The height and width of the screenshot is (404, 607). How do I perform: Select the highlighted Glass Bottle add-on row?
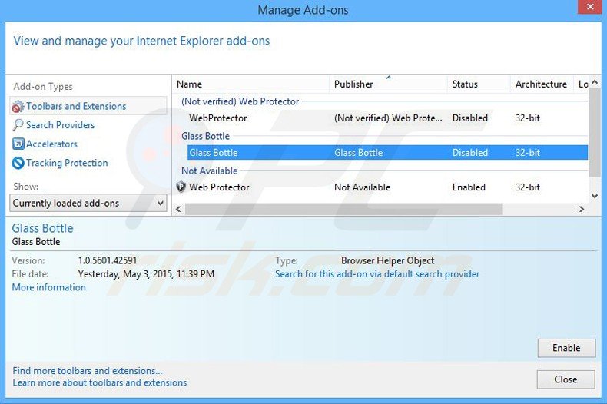tap(387, 153)
